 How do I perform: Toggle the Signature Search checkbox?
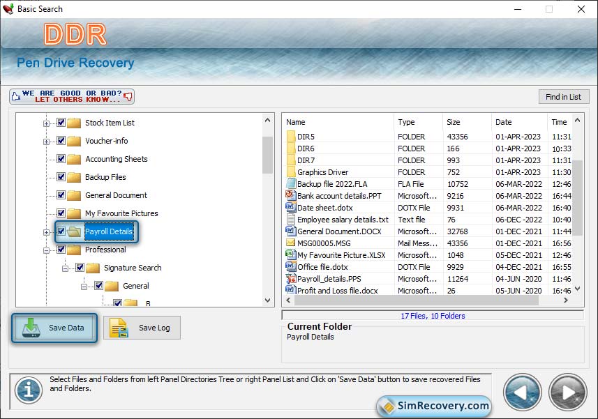point(80,268)
